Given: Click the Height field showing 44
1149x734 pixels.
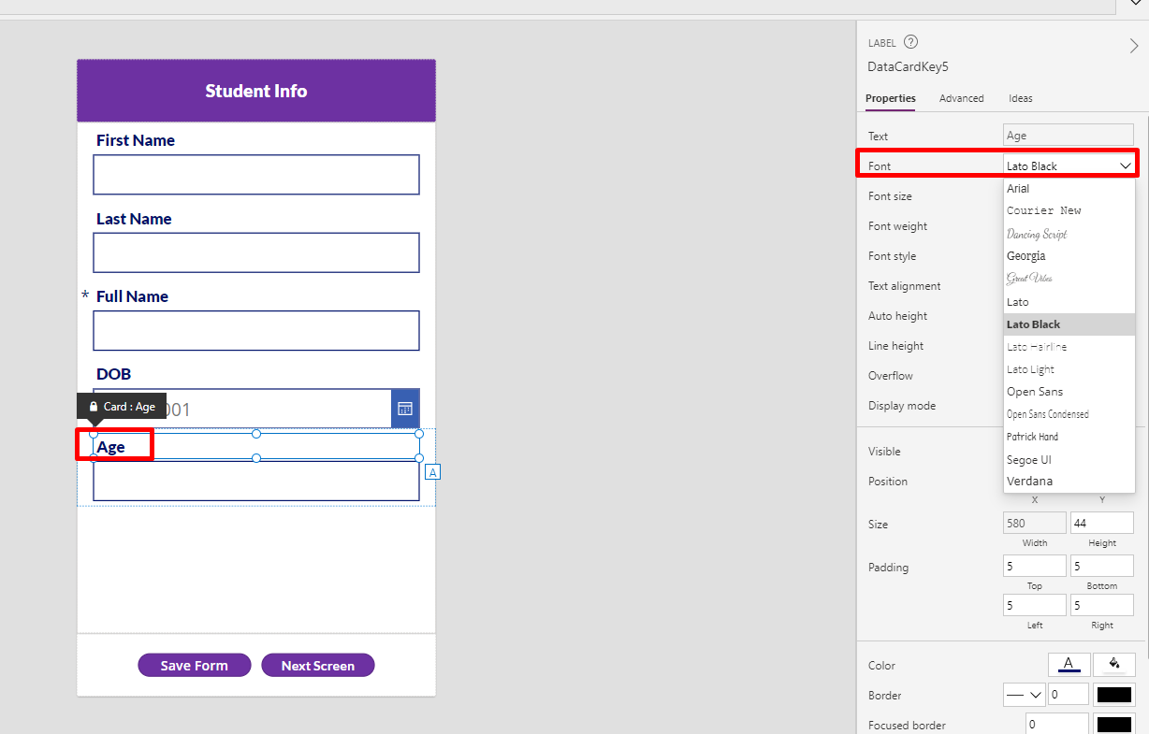Looking at the screenshot, I should click(1102, 524).
